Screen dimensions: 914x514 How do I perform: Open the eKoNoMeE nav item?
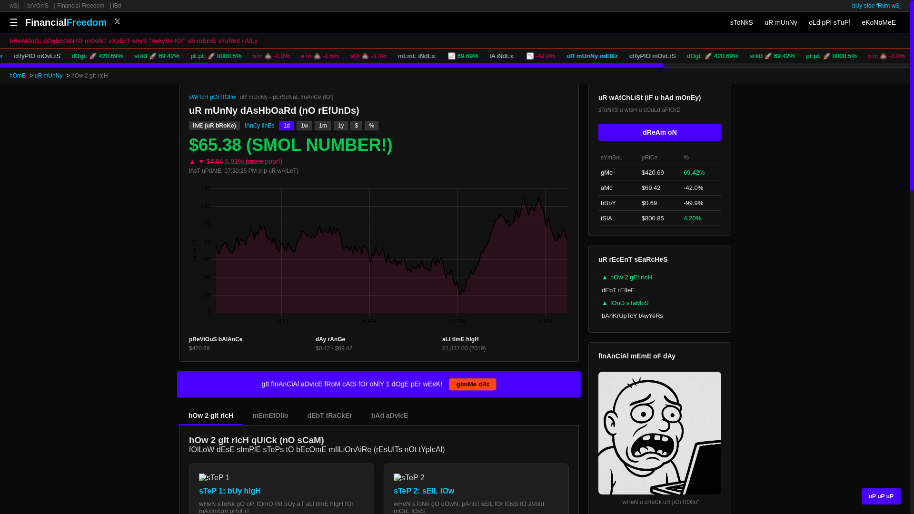tap(878, 22)
